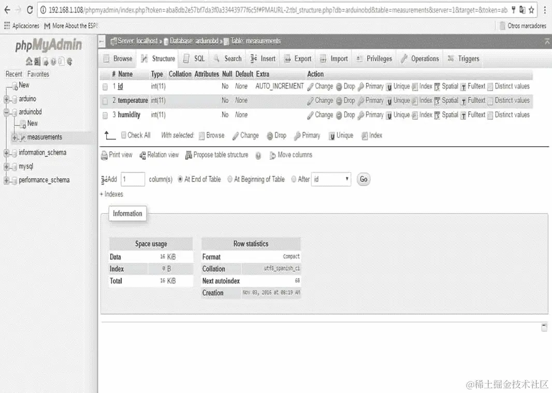This screenshot has width=552, height=393.
Task: Click the performance_schema database name
Action: [44, 180]
